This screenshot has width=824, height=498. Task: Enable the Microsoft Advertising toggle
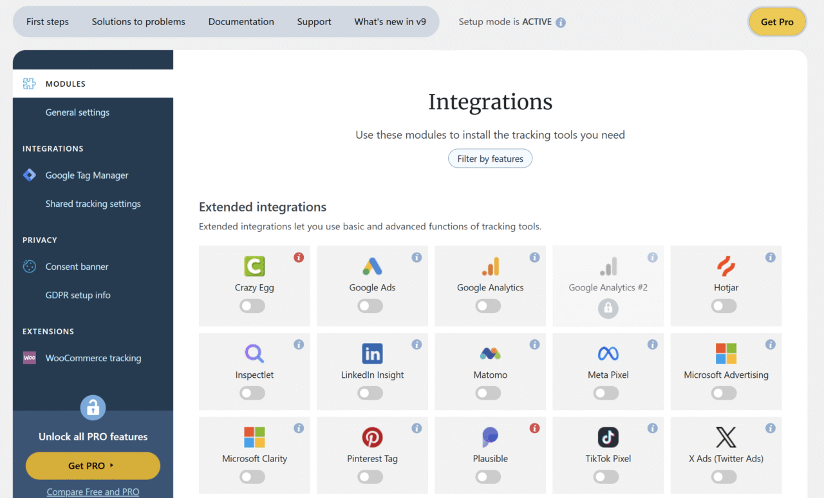[724, 393]
